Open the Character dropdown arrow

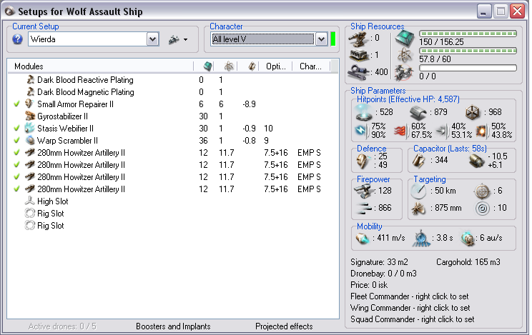tap(321, 39)
